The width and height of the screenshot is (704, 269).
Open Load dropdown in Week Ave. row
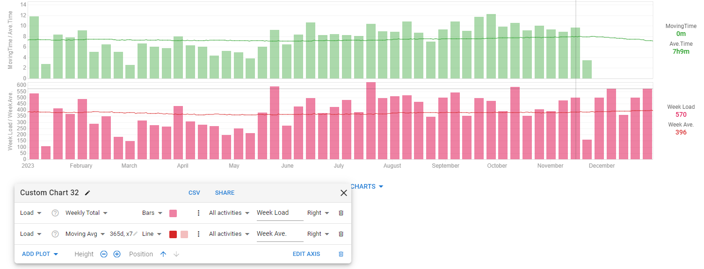[x=31, y=234]
